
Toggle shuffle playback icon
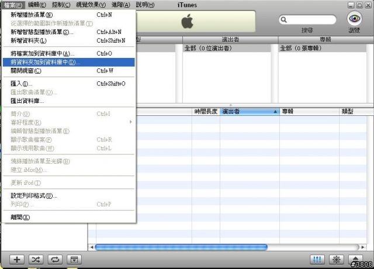(36, 260)
